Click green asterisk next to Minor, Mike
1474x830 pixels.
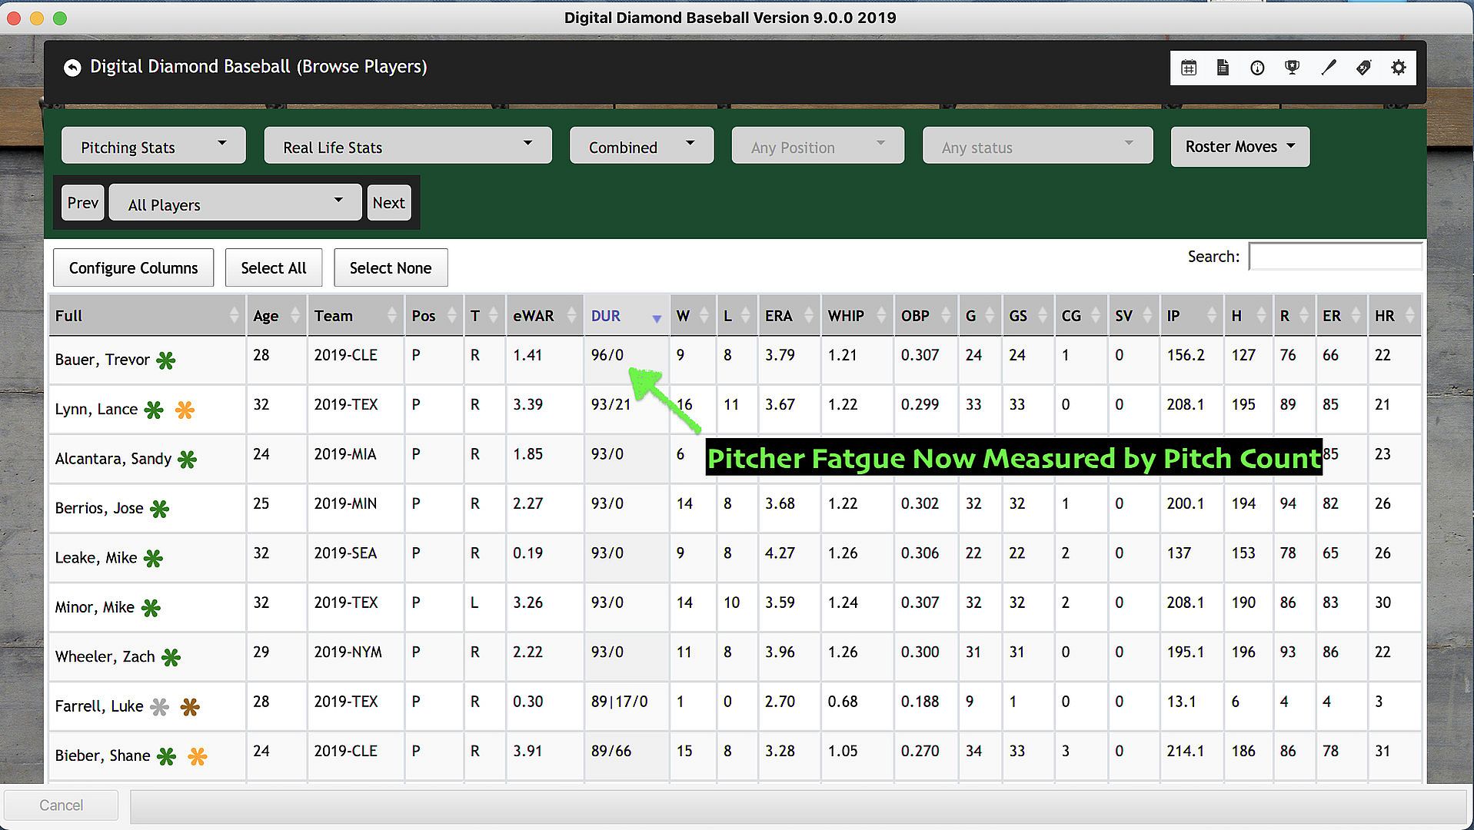point(151,608)
